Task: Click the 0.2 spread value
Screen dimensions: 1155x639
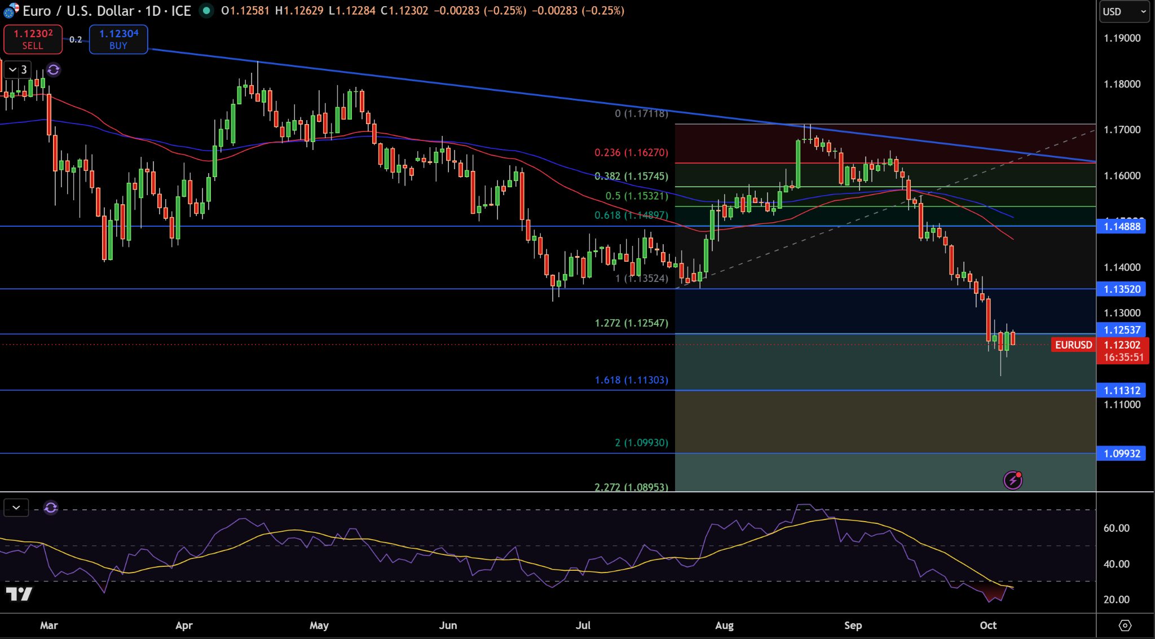Action: [x=76, y=39]
